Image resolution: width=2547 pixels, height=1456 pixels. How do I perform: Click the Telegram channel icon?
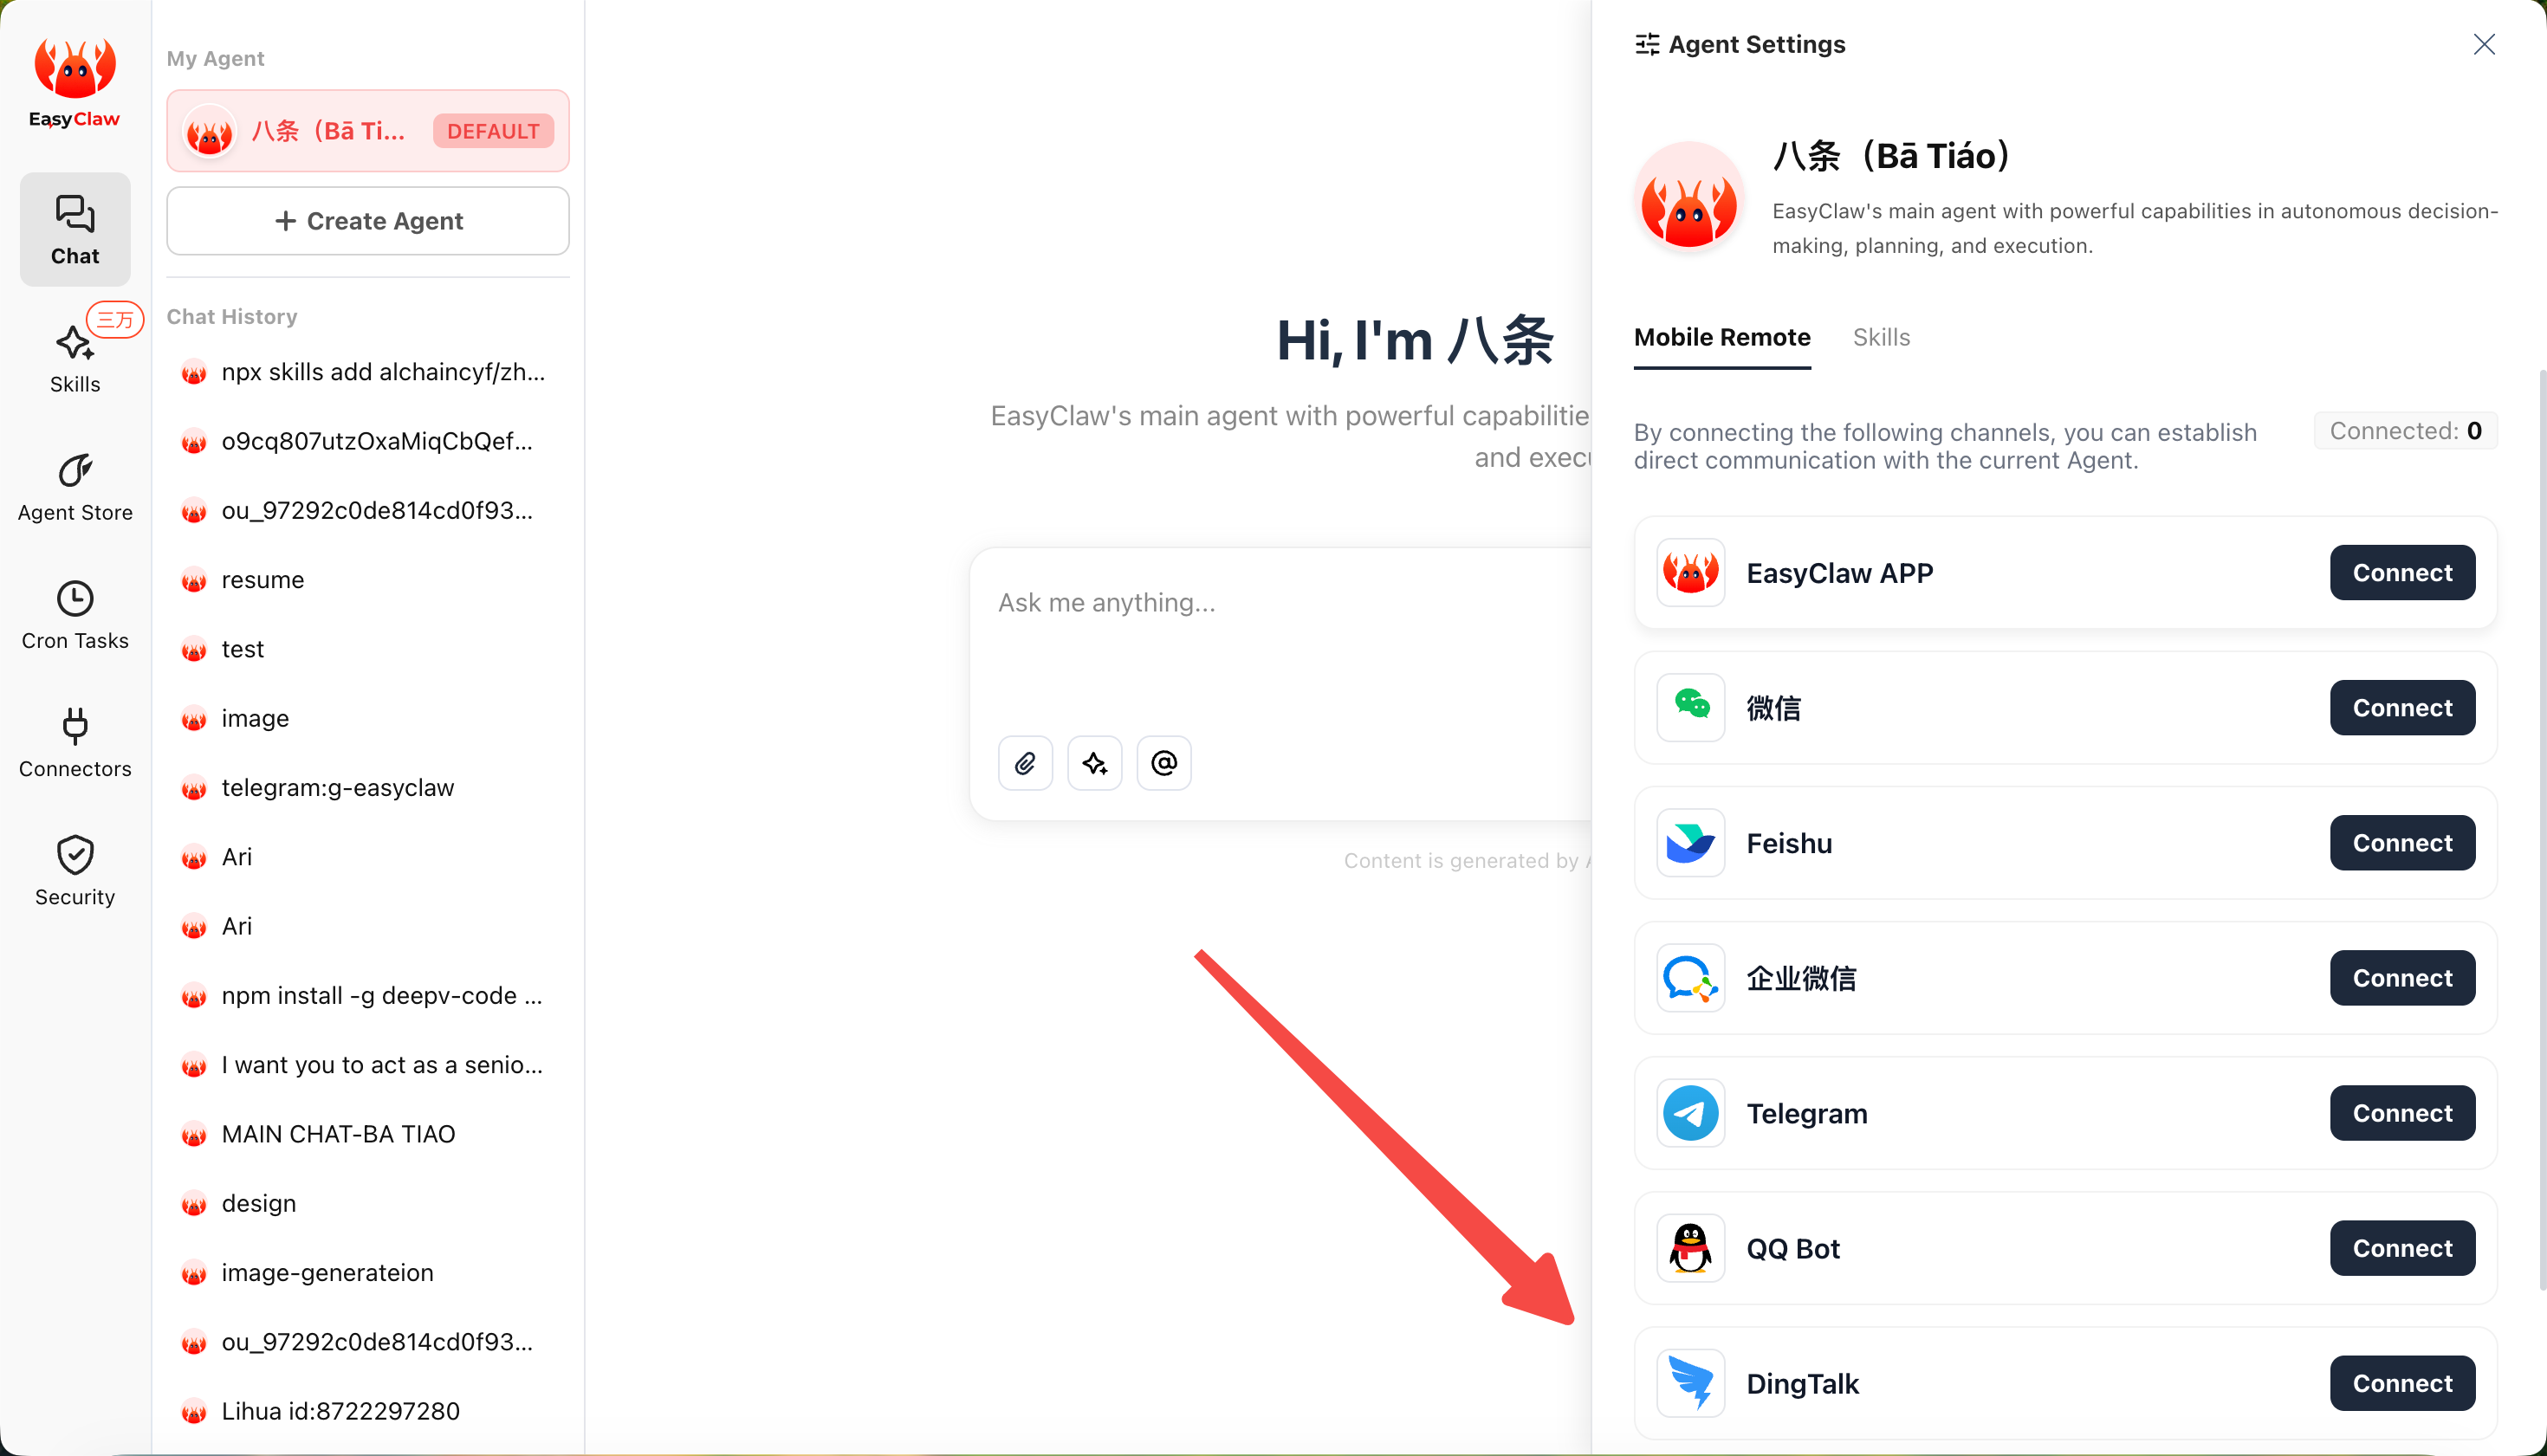pyautogui.click(x=1690, y=1112)
